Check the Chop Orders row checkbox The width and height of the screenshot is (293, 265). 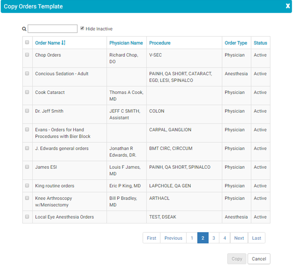click(27, 55)
